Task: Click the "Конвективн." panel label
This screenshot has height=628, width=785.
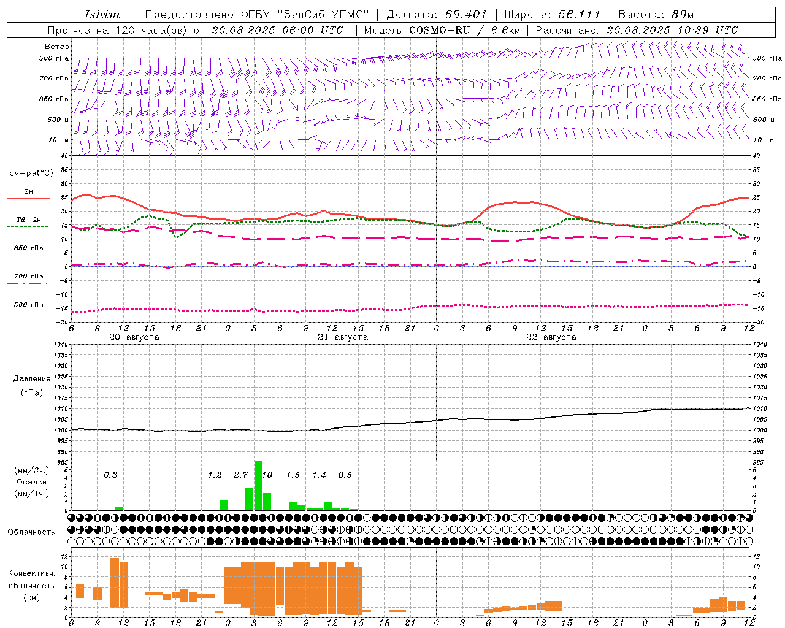Action: [31, 573]
